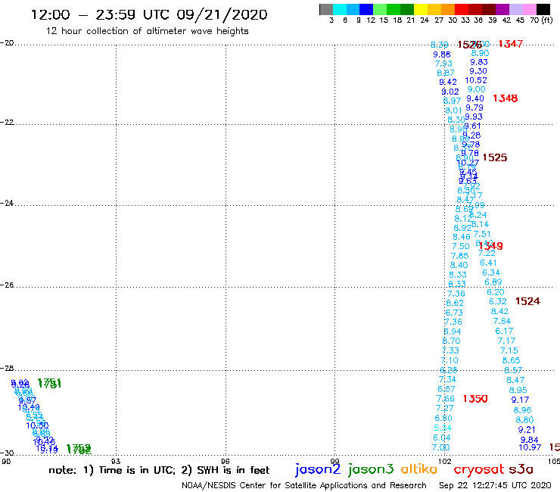
Task: Click the altika satellite legend label
Action: pos(418,469)
